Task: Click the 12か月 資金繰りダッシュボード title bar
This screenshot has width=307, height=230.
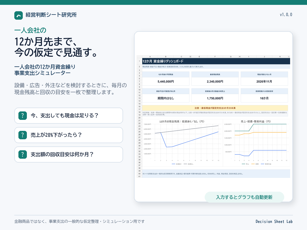Action: coord(216,61)
